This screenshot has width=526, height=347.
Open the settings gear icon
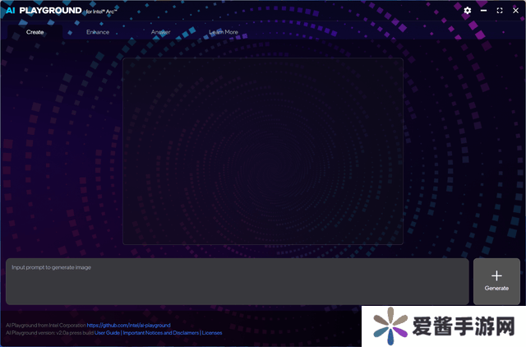click(468, 11)
